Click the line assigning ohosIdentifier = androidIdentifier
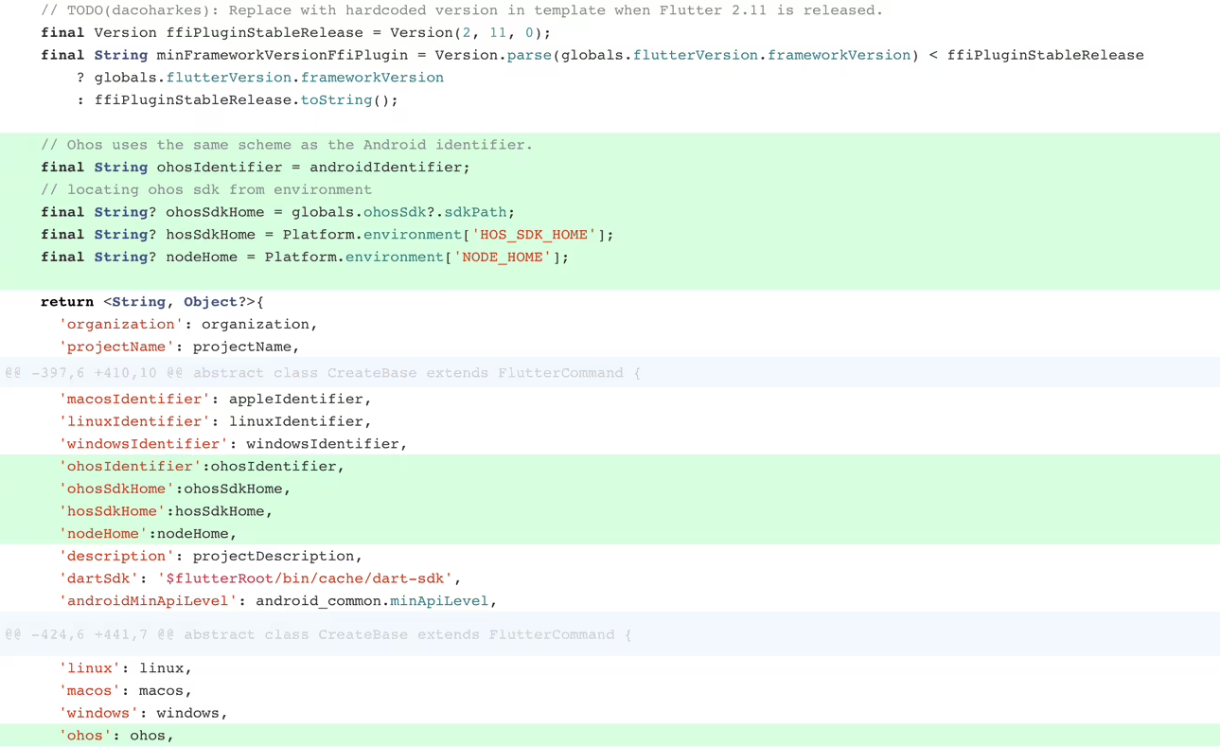 tap(256, 168)
